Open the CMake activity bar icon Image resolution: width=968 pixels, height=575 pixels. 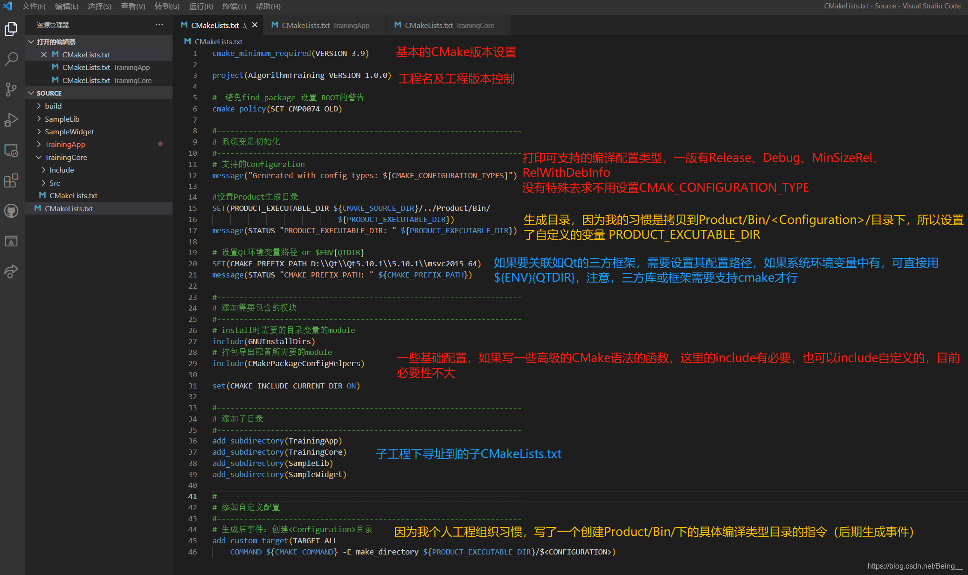click(11, 241)
